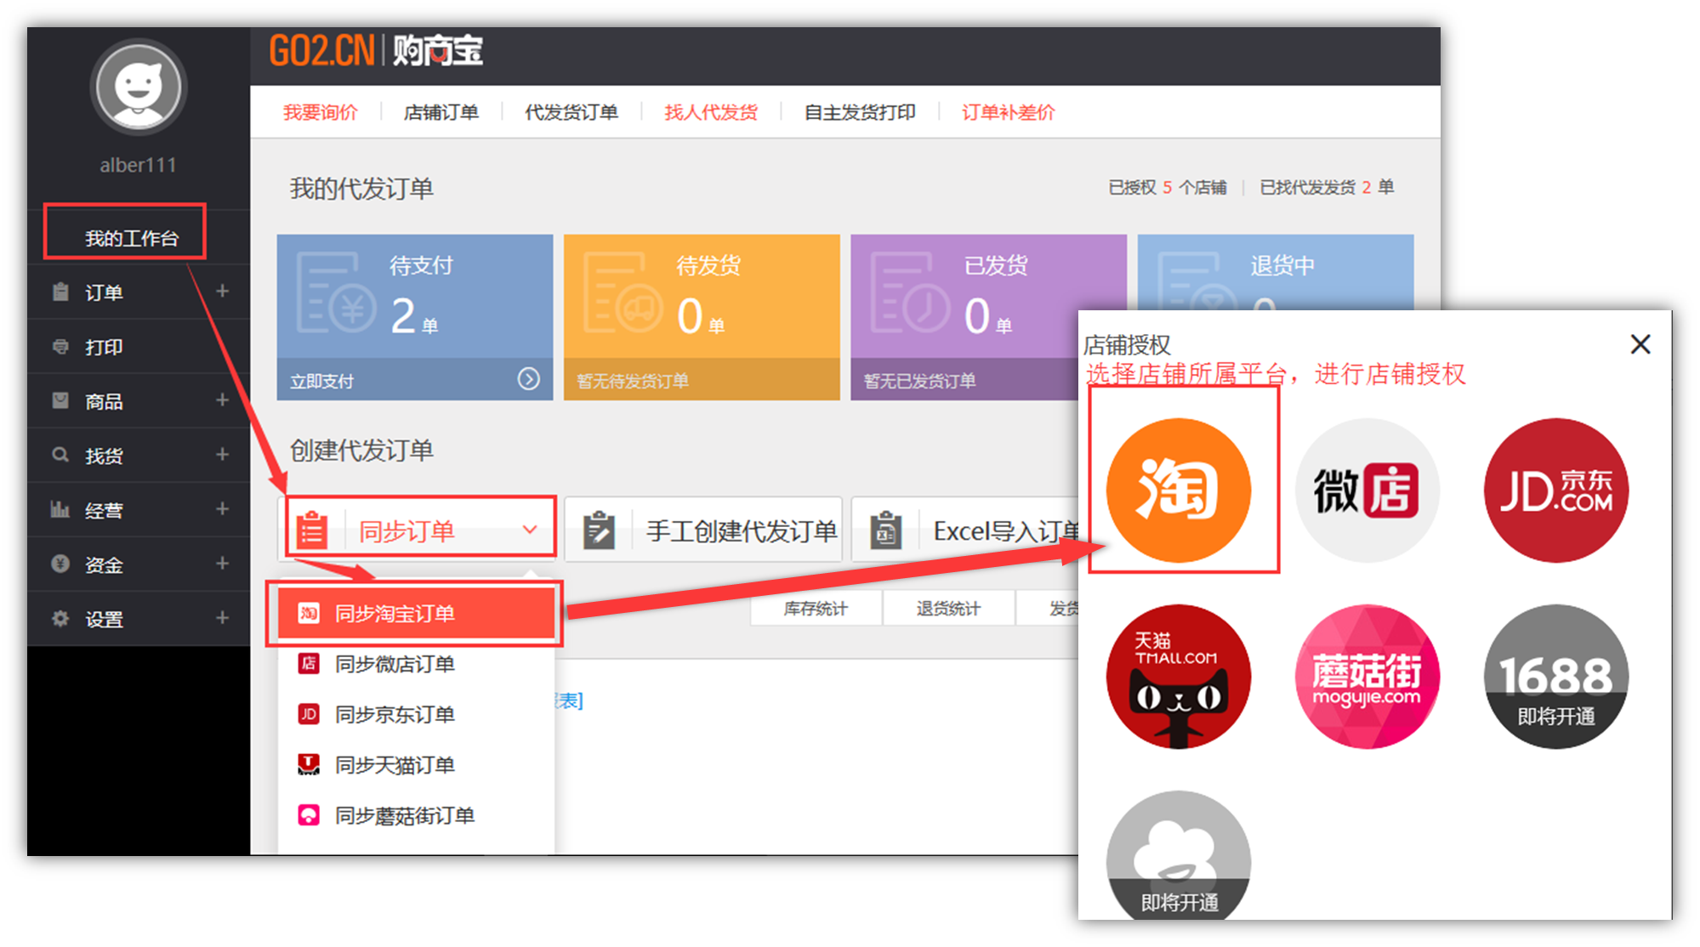Expand the 订单 sidebar section plus

tap(222, 292)
